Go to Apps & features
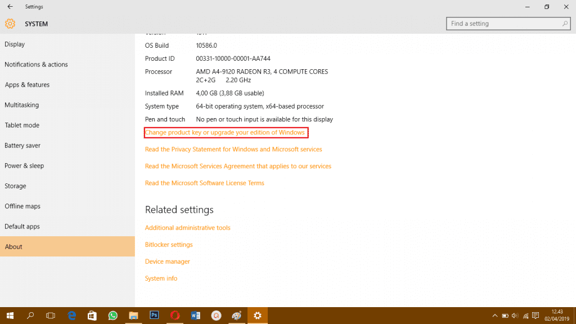The width and height of the screenshot is (576, 324). (x=67, y=84)
